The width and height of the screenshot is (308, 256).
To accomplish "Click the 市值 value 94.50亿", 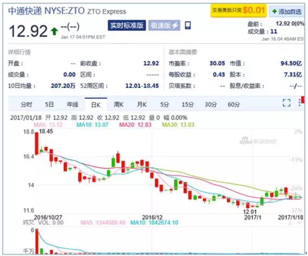I will [291, 63].
